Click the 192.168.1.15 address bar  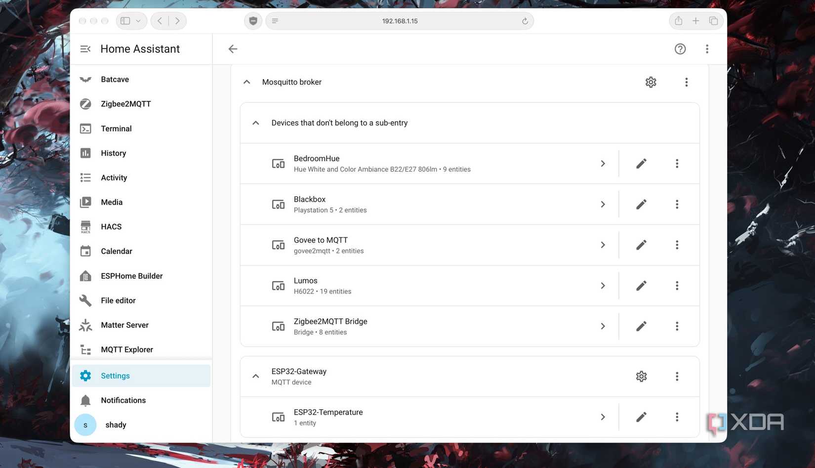point(400,21)
